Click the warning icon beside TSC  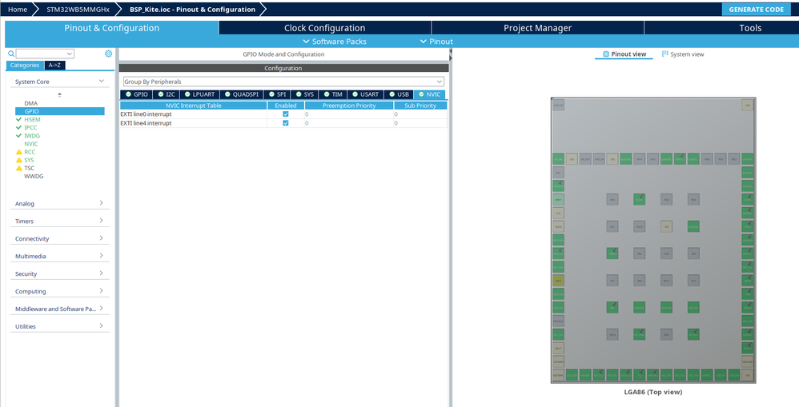tap(19, 169)
